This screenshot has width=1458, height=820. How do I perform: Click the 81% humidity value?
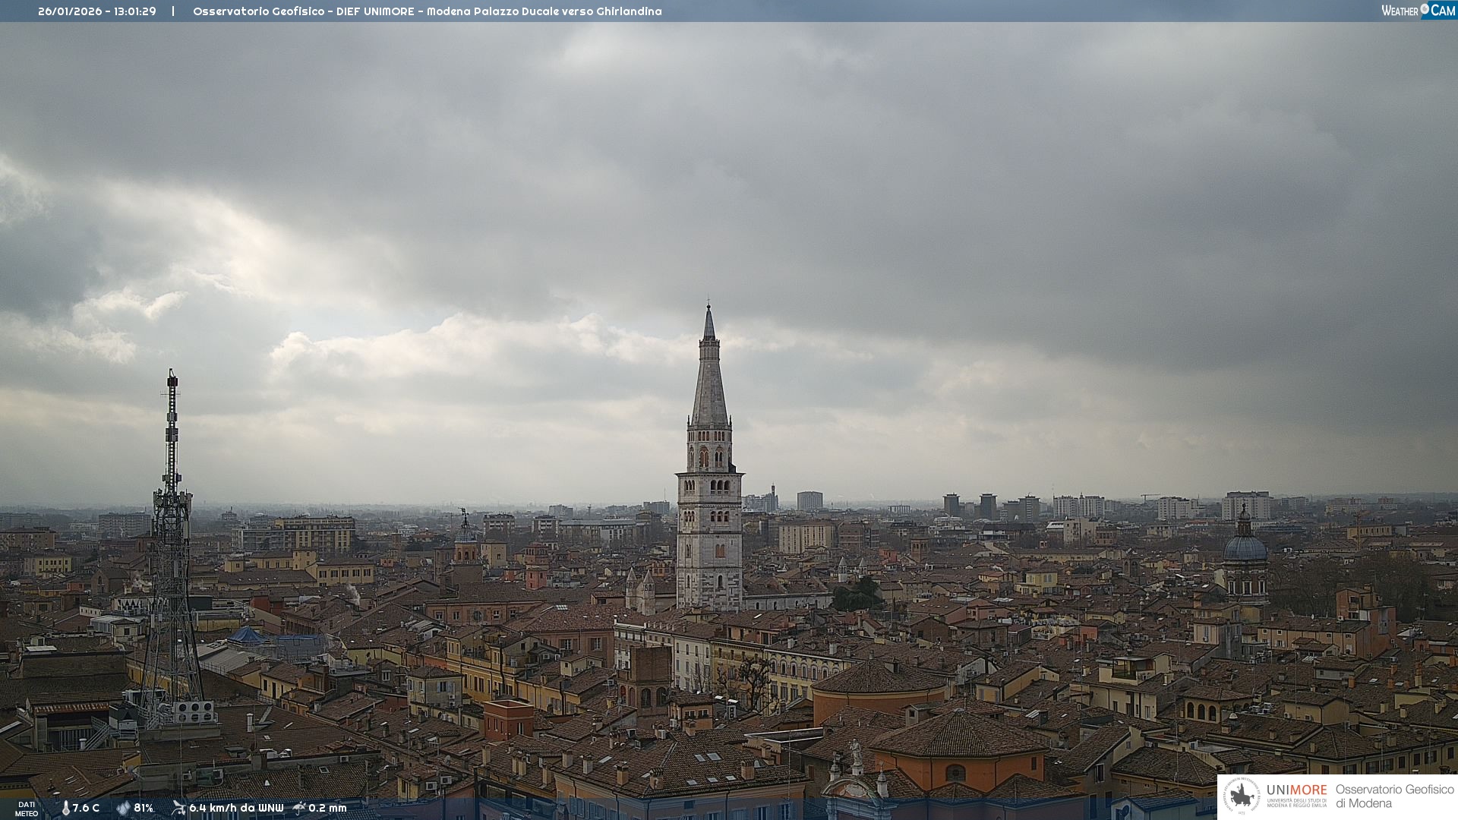click(x=144, y=808)
